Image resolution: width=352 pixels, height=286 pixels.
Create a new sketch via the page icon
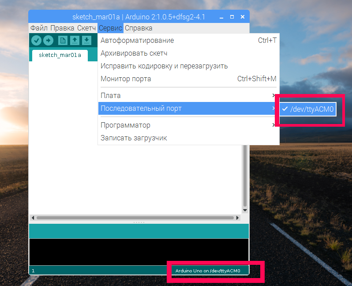click(x=63, y=41)
